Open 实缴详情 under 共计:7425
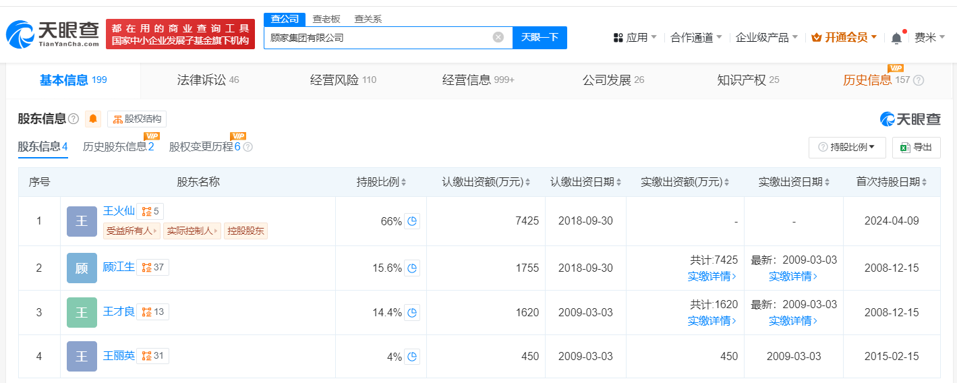Image resolution: width=957 pixels, height=383 pixels. coord(712,276)
